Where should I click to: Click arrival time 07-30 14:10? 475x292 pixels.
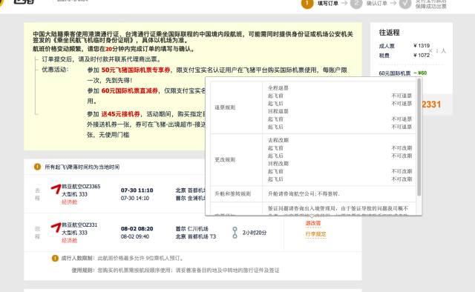pyautogui.click(x=135, y=198)
